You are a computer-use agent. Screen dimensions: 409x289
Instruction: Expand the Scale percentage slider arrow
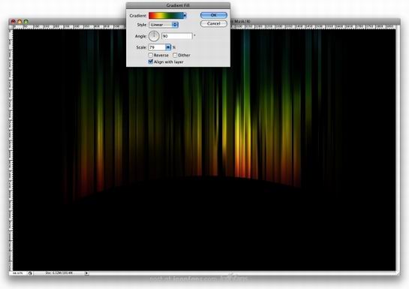pyautogui.click(x=168, y=47)
